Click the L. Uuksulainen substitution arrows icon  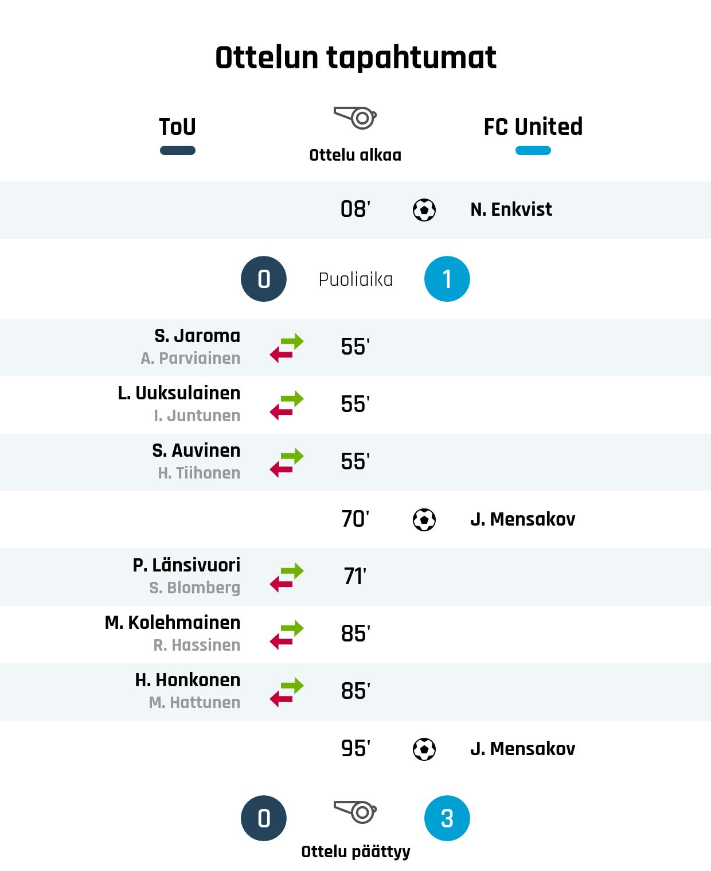point(287,405)
